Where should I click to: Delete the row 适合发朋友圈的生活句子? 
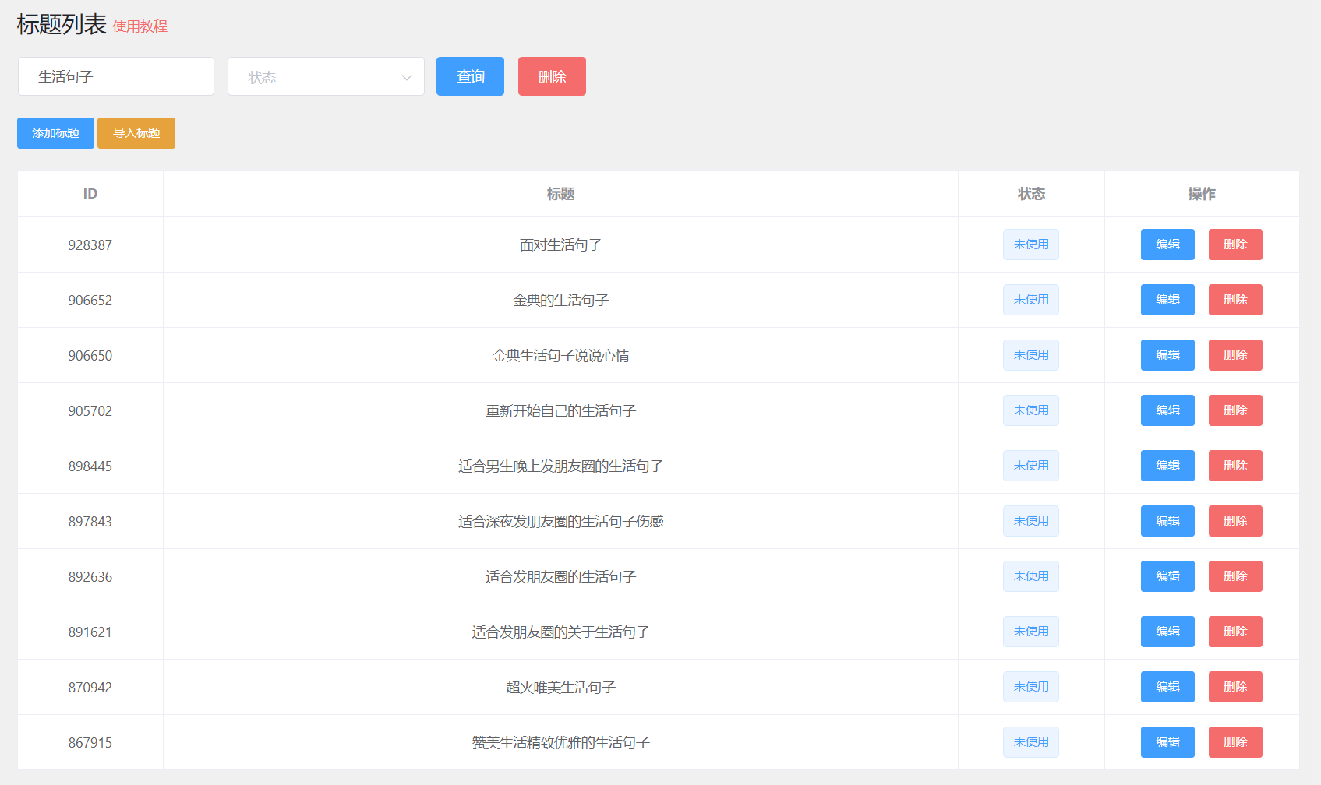click(1235, 576)
